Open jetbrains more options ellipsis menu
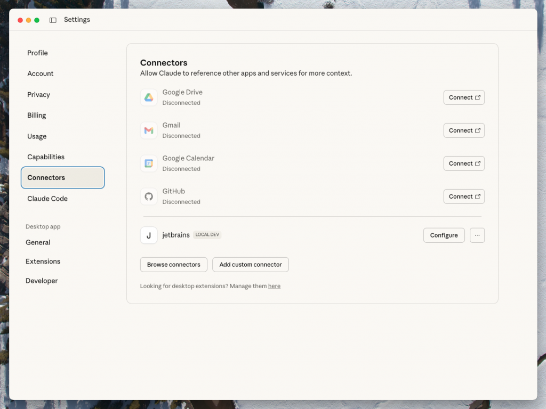Image resolution: width=546 pixels, height=409 pixels. tap(477, 235)
